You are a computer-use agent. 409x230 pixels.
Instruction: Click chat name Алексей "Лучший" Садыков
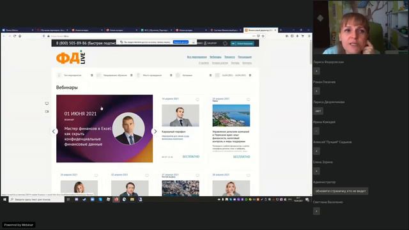point(332,142)
